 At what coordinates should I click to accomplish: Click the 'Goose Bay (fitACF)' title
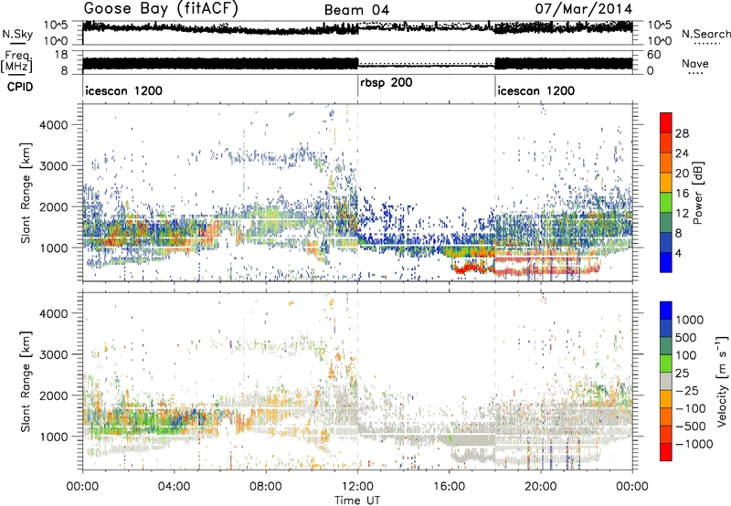tap(161, 9)
